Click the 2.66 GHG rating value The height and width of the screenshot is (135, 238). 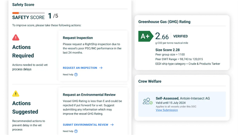[162, 36]
